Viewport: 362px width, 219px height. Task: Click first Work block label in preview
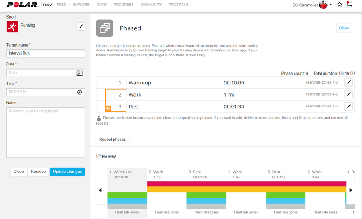(158, 172)
